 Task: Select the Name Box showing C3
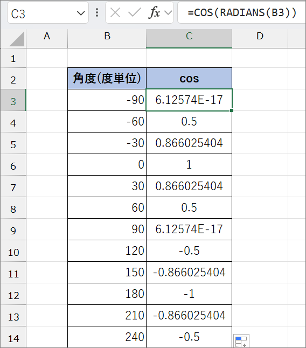pos(48,12)
